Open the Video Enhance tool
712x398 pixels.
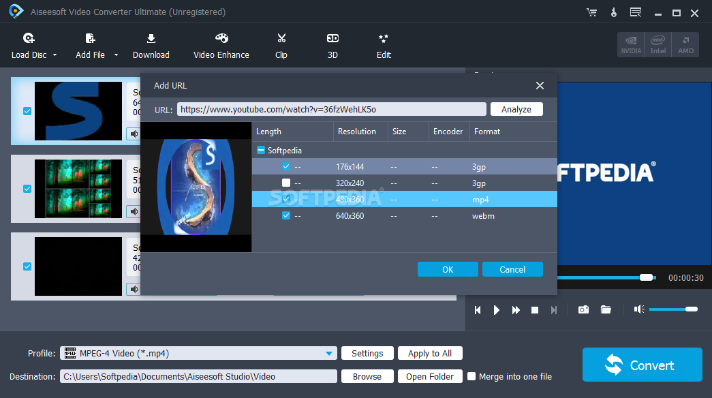point(221,46)
